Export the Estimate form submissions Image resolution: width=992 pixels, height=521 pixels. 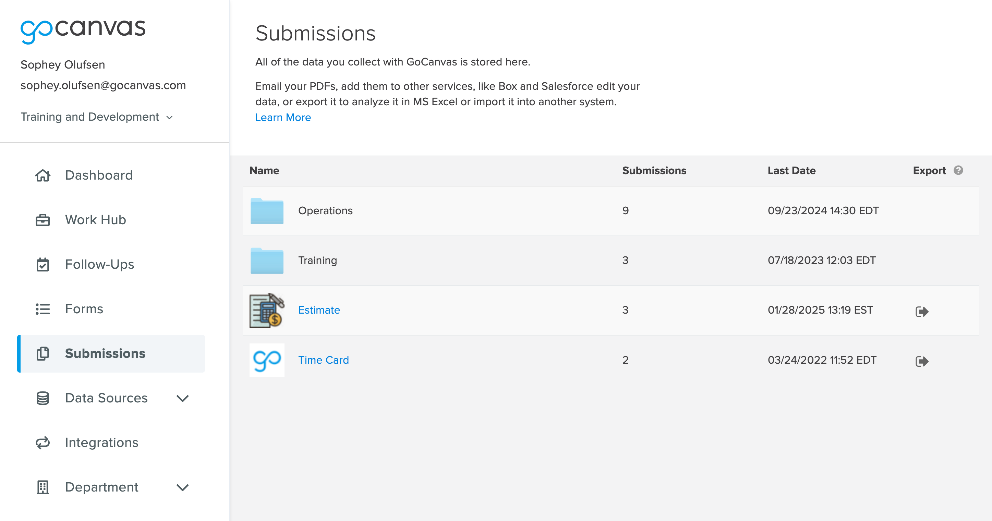pyautogui.click(x=923, y=311)
